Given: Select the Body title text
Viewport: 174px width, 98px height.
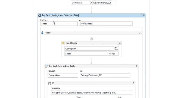Looking at the screenshot, I should [48, 33].
